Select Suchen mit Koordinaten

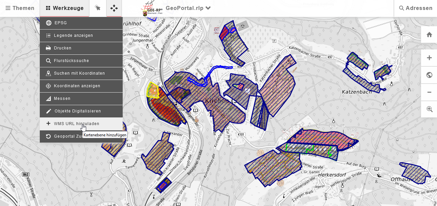[81, 73]
